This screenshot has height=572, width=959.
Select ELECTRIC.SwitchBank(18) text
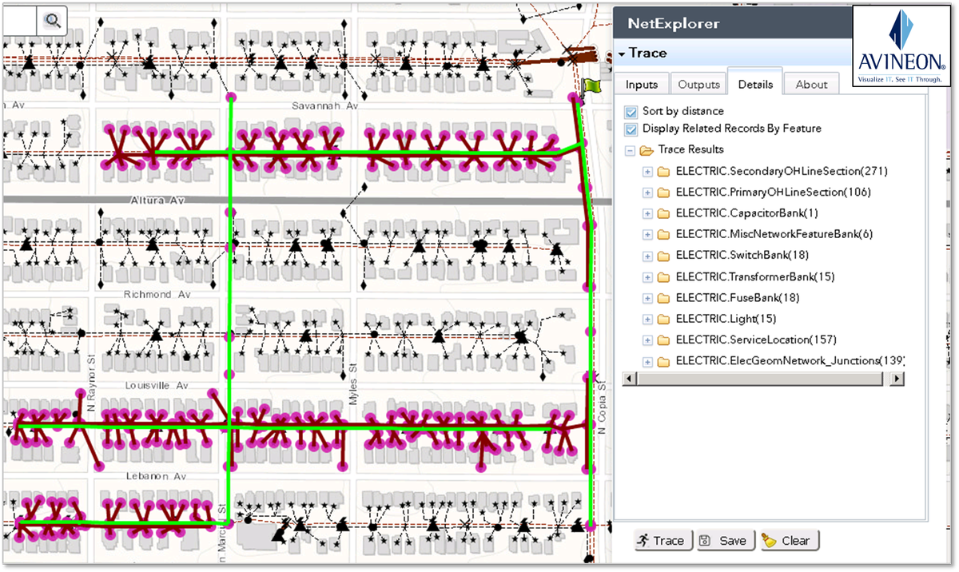tap(742, 256)
